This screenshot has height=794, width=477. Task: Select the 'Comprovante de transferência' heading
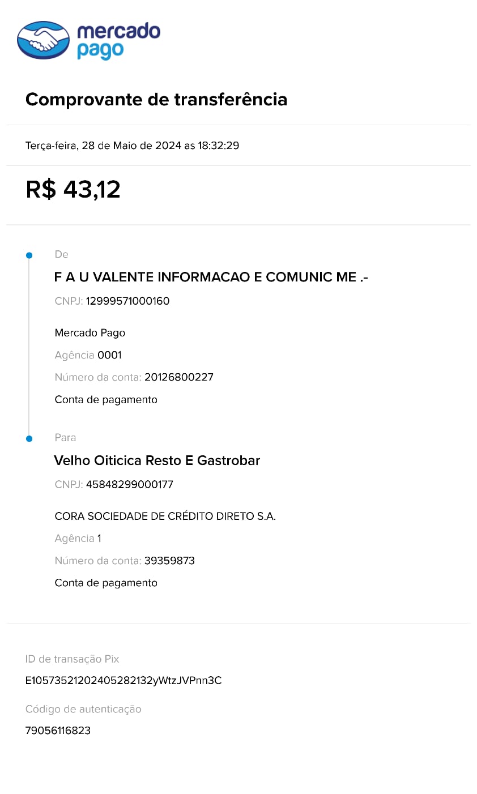[x=156, y=100]
